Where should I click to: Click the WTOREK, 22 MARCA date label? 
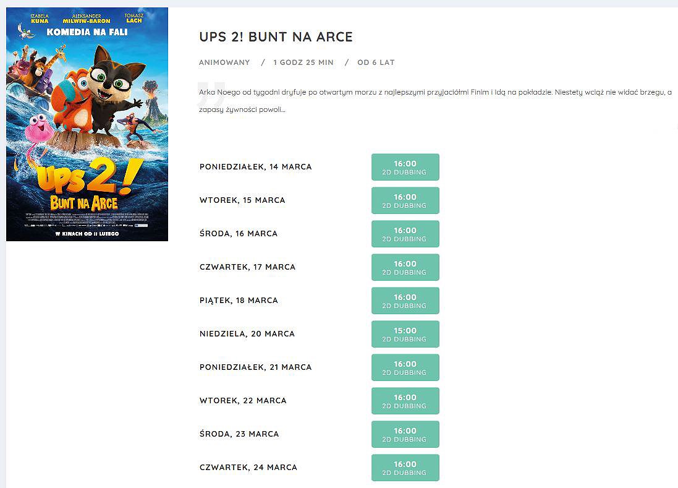[x=243, y=401]
